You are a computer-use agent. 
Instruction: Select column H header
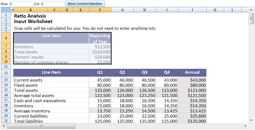click(x=144, y=10)
